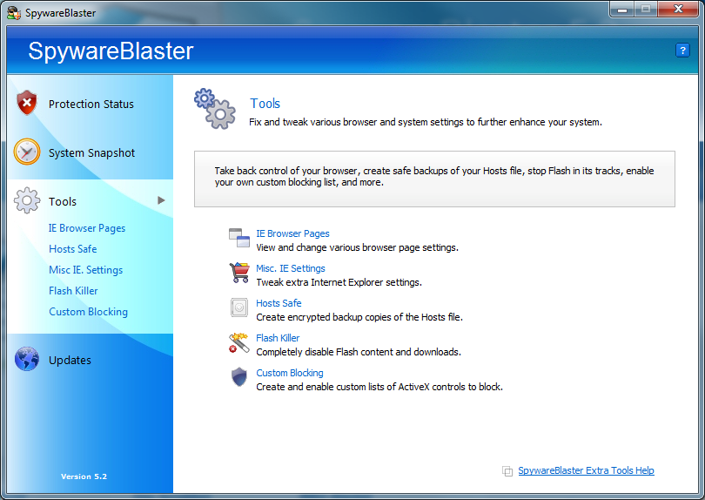Click the safe icon for Hosts Safe

click(x=238, y=307)
